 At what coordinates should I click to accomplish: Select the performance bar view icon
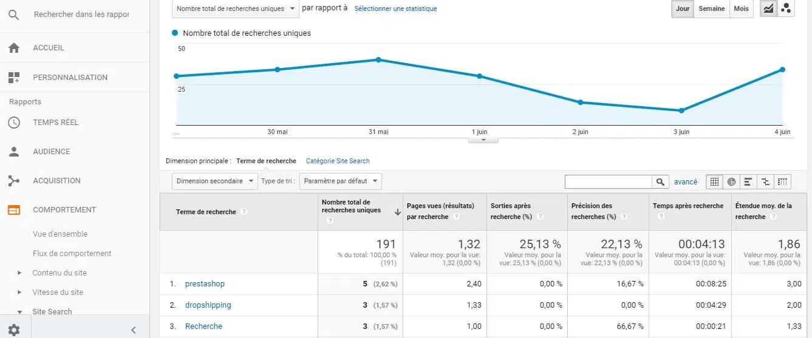748,181
